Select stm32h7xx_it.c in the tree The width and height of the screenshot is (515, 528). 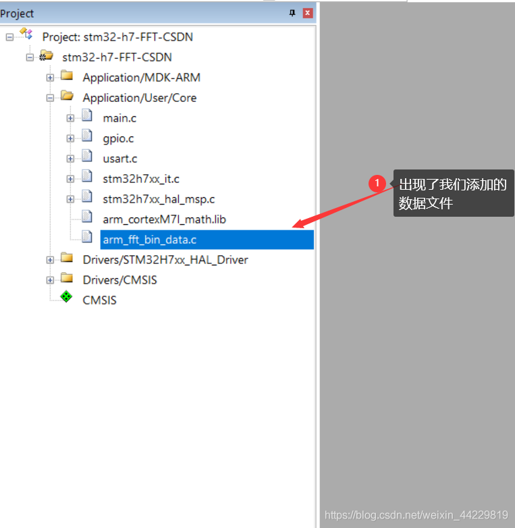pos(141,179)
